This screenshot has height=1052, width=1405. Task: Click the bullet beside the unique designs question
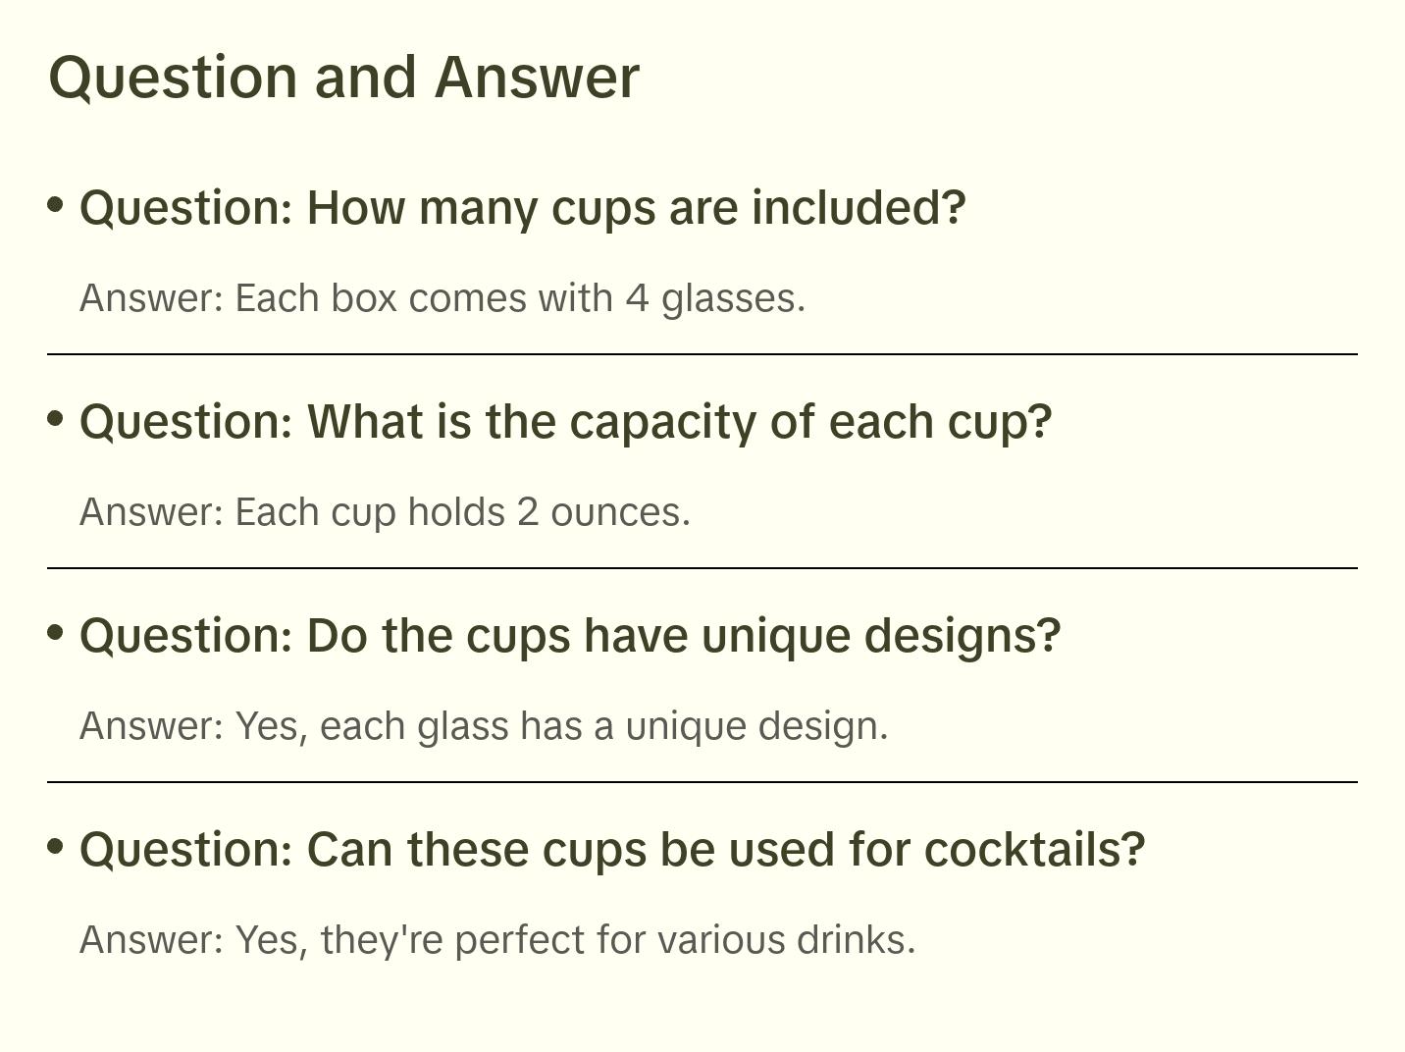(56, 633)
